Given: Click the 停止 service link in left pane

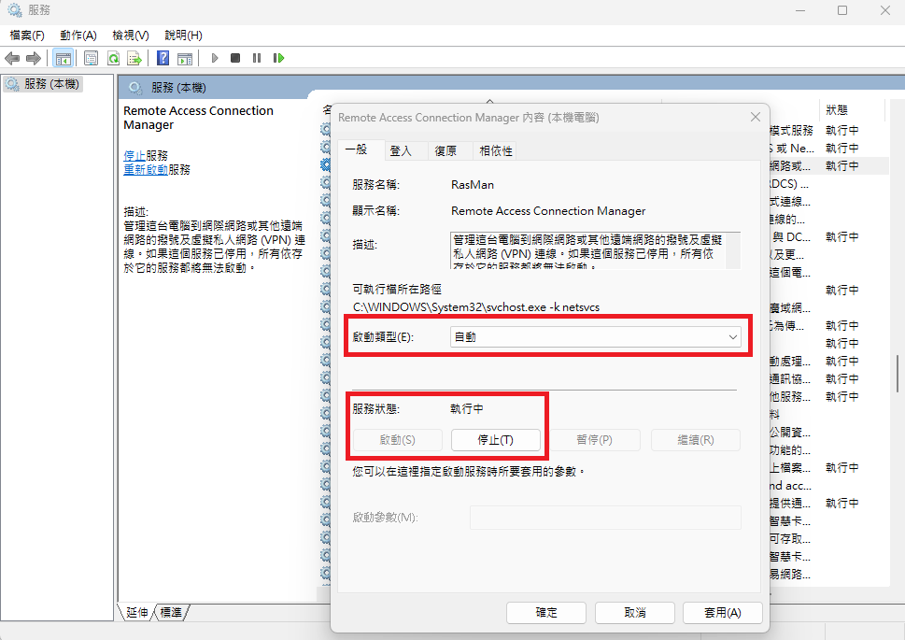Looking at the screenshot, I should (x=134, y=155).
